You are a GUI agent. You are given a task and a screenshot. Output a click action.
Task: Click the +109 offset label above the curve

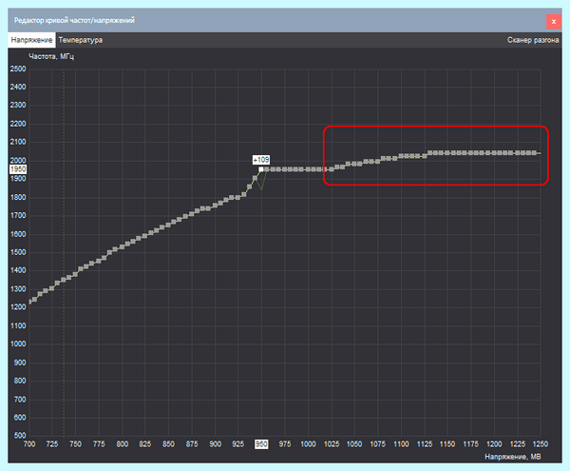(x=261, y=160)
